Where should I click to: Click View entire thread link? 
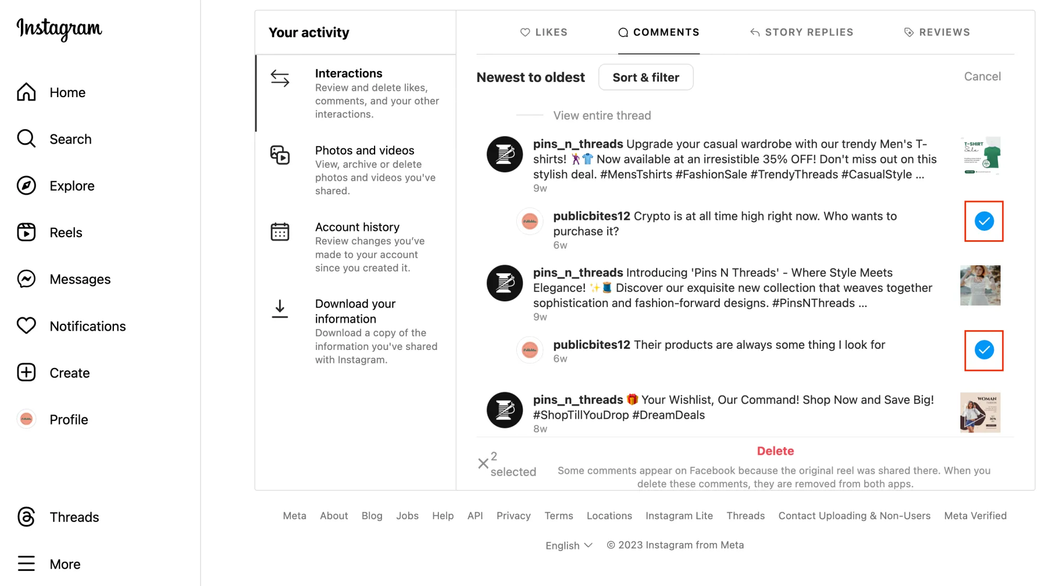pos(602,115)
